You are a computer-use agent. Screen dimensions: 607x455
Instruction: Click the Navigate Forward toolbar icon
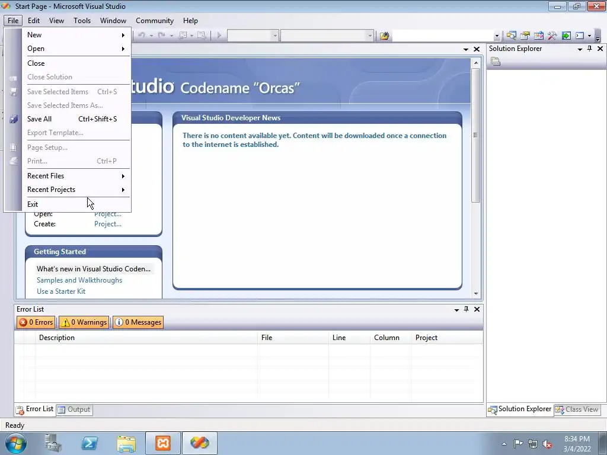[202, 36]
